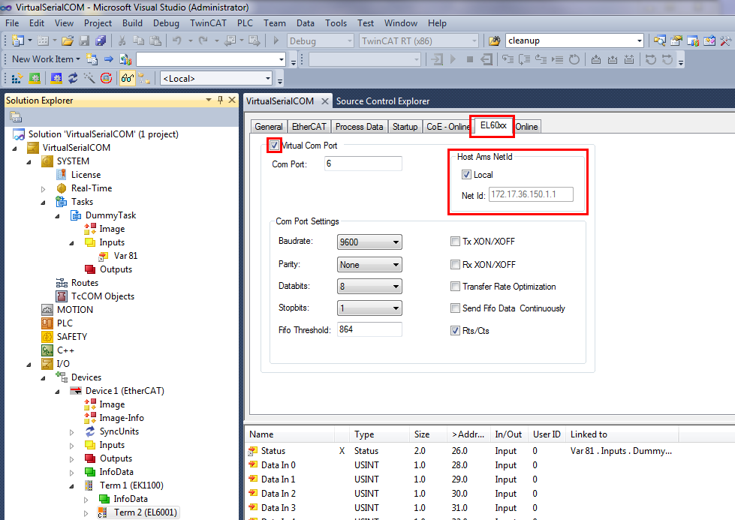Toggle the Virtual Com Port checkbox
The height and width of the screenshot is (520, 735).
point(274,146)
